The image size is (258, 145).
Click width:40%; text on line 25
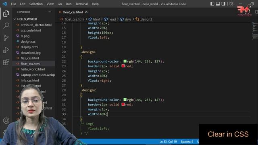98,76
